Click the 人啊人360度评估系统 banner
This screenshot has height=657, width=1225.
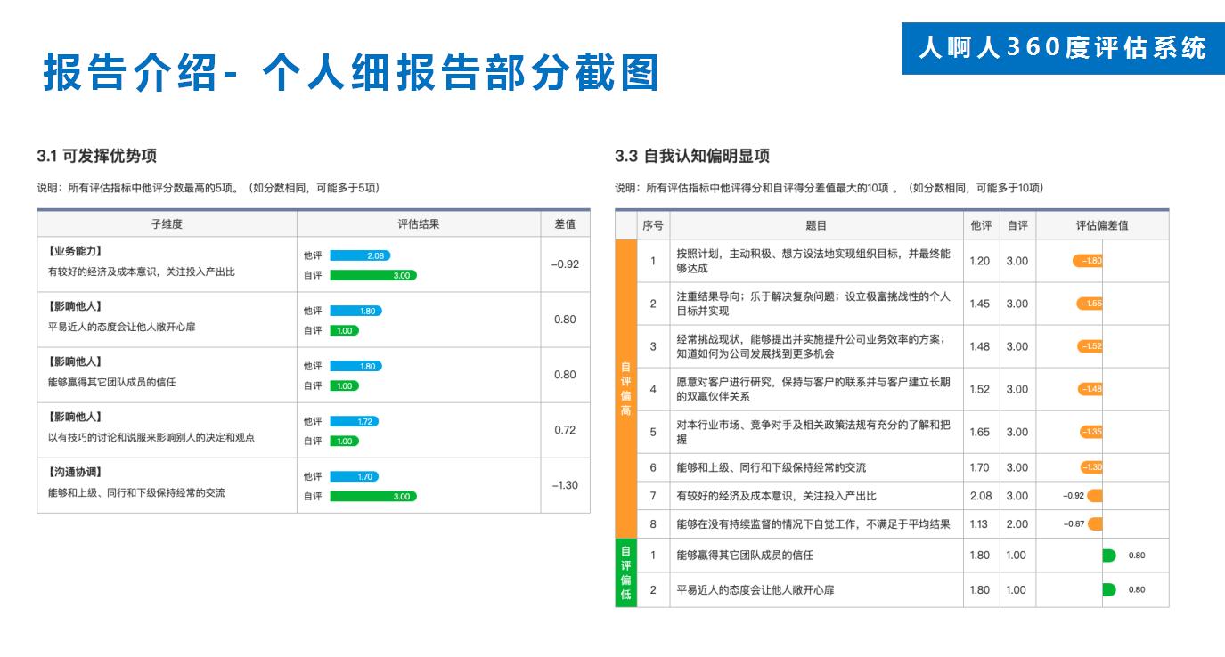[x=1063, y=46]
